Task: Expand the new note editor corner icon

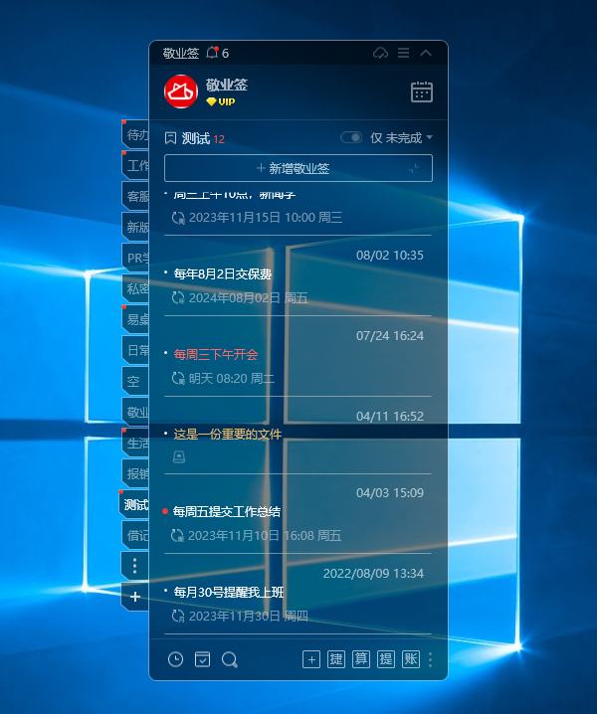Action: [414, 168]
